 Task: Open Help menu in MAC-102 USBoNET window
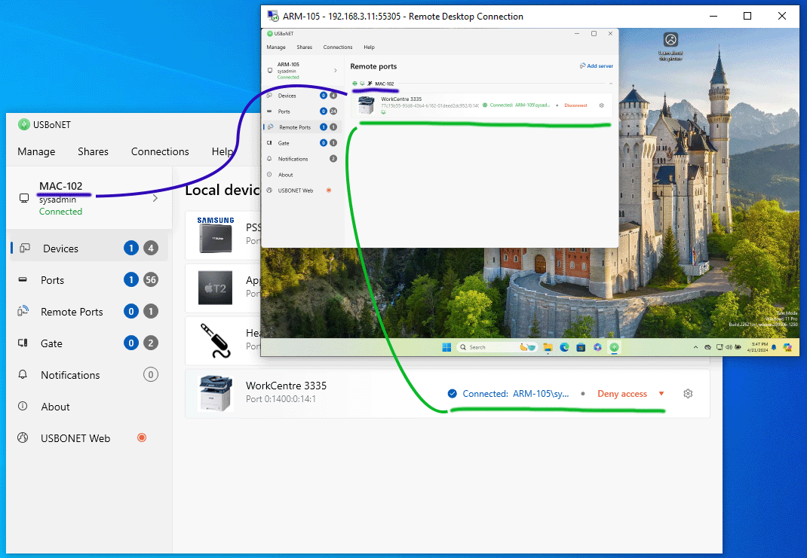point(222,151)
